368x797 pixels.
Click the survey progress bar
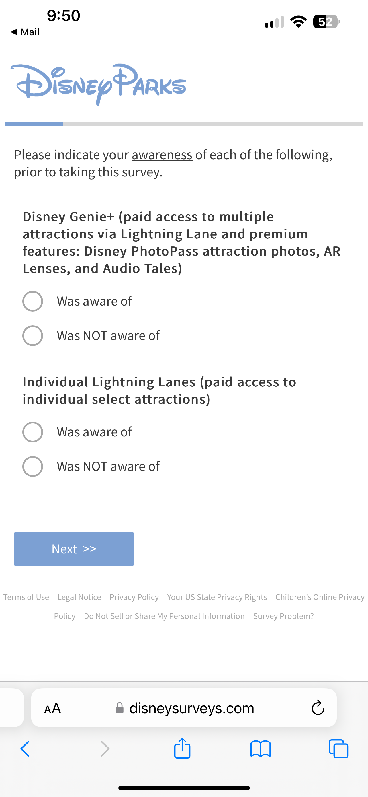coord(184,124)
